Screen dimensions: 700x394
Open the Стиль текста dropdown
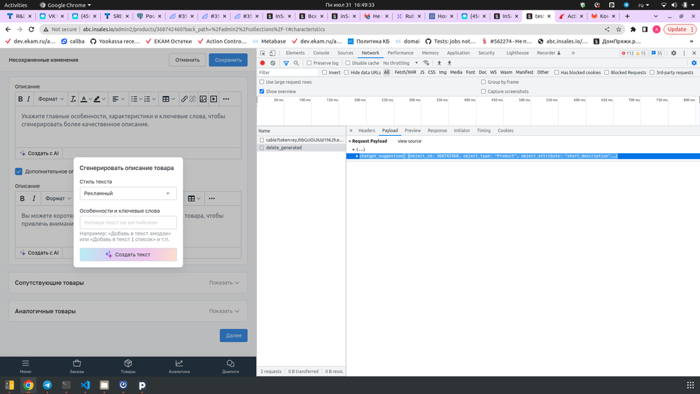point(128,193)
